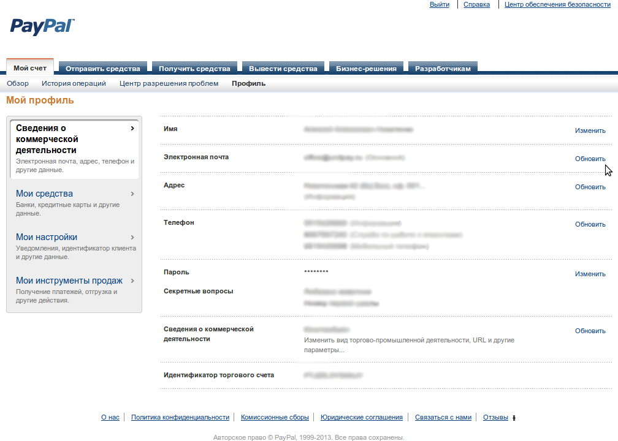Click description Банки, кредитные карты text
Image resolution: width=618 pixels, height=441 pixels.
pyautogui.click(x=68, y=209)
